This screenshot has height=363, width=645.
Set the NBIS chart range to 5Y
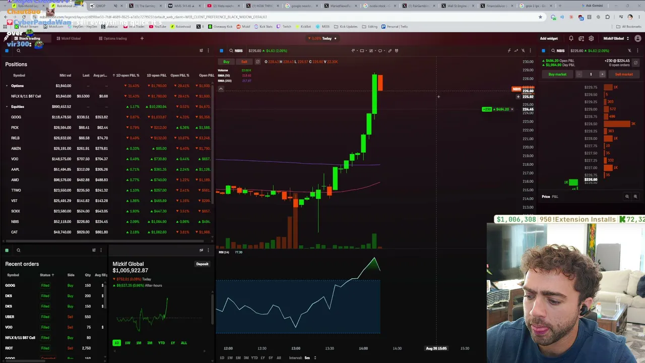(x=271, y=358)
